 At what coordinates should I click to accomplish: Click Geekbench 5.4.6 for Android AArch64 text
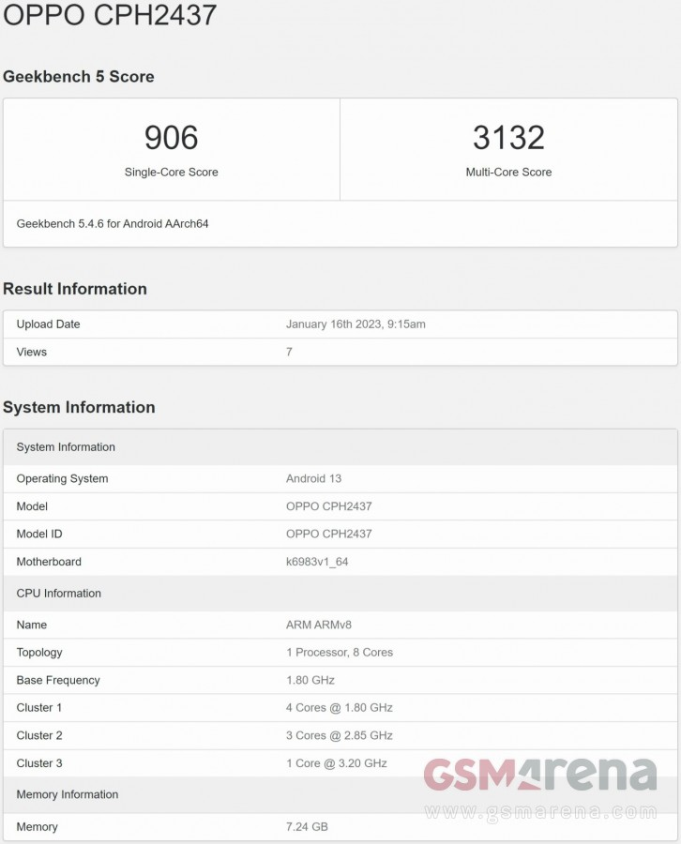coord(113,224)
